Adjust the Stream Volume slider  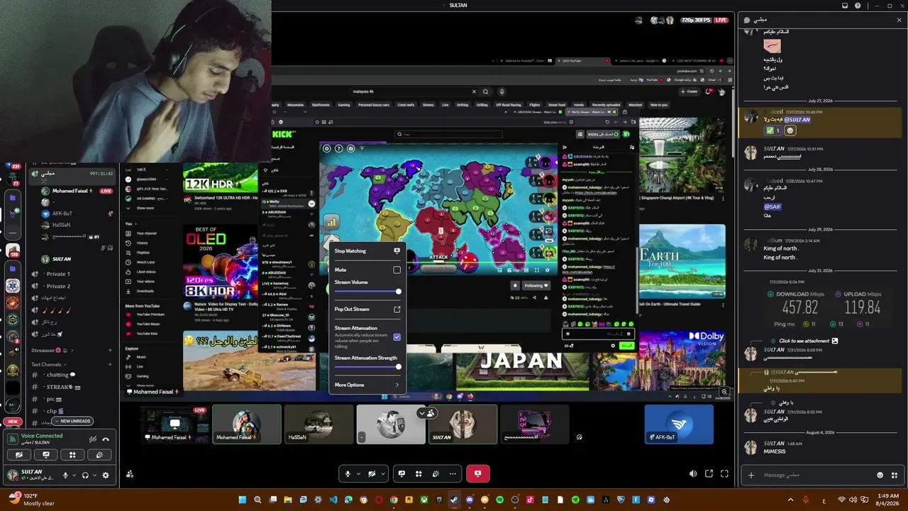click(x=368, y=292)
